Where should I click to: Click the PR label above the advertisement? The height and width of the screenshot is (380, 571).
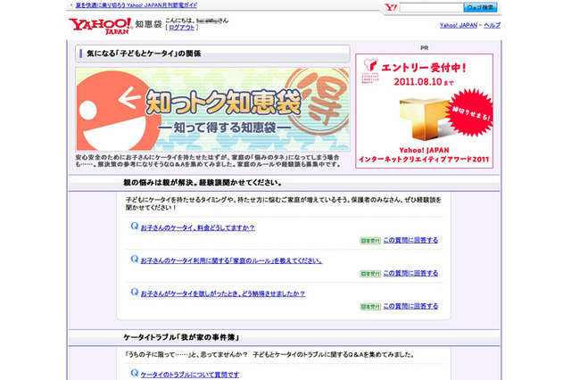425,47
